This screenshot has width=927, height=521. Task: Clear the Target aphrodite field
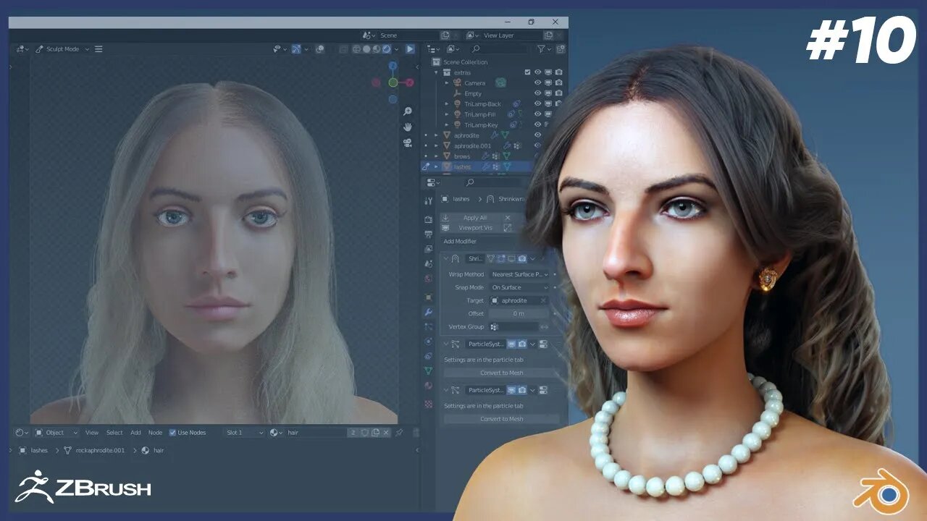pos(543,300)
